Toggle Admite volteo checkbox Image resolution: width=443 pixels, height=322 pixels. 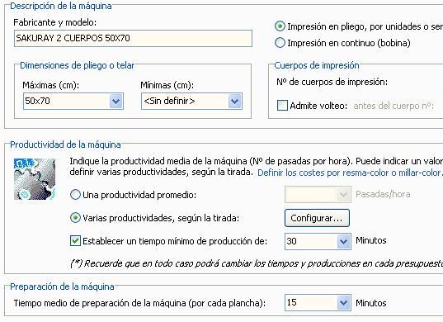pyautogui.click(x=282, y=106)
